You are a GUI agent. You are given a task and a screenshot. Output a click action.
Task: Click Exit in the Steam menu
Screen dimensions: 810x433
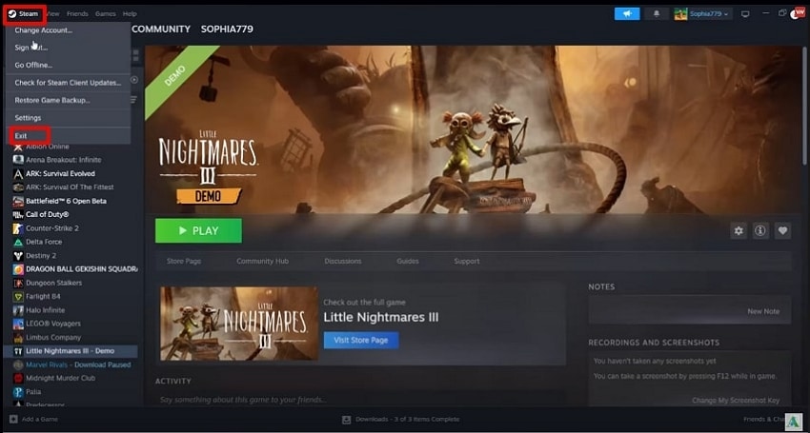(x=68, y=136)
